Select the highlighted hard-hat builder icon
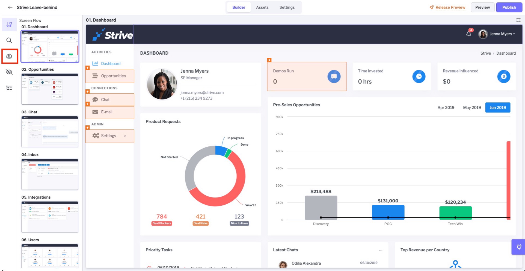Screen dimensions: 525x271 click(9, 56)
